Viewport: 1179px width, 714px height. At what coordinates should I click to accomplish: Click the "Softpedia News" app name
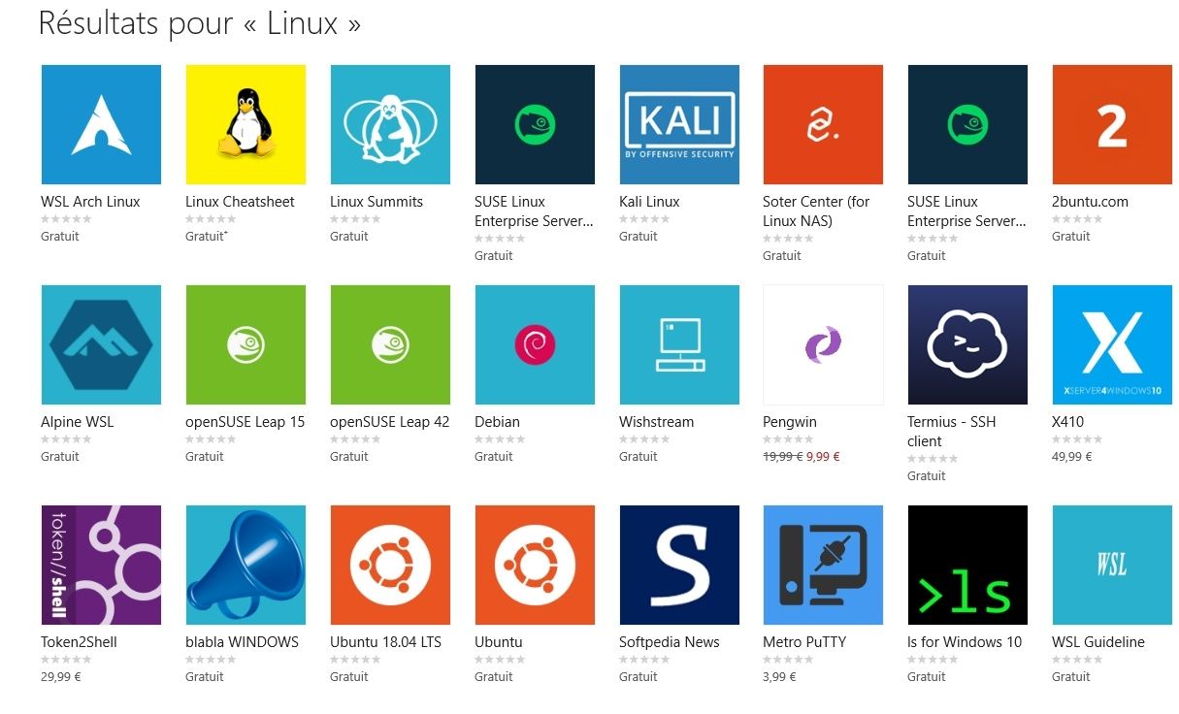[670, 642]
